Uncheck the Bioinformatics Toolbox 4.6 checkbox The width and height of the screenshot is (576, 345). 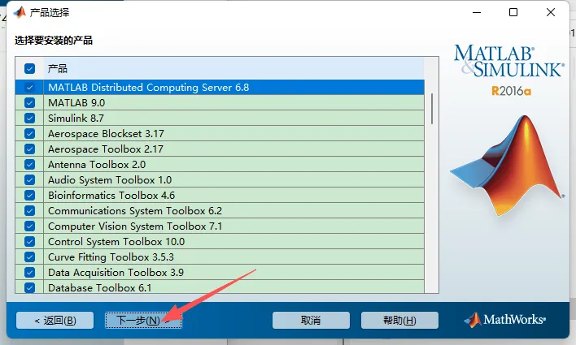[30, 195]
